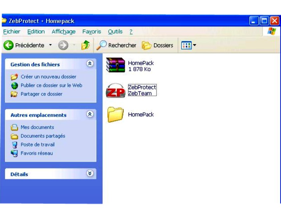Click the Poste de travail computer icon
The width and height of the screenshot is (281, 224).
pyautogui.click(x=14, y=145)
